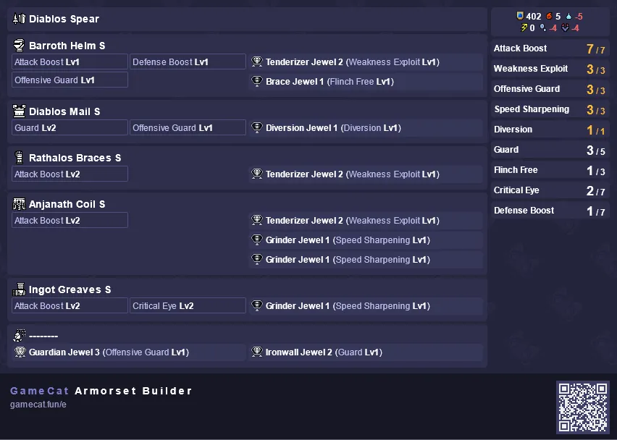This screenshot has width=617, height=440.
Task: Click the fire resistance icon showing 5
Action: [549, 16]
